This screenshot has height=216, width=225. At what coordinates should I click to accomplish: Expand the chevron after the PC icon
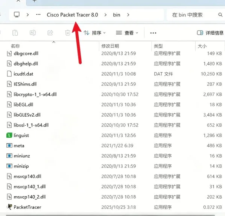(x=28, y=15)
